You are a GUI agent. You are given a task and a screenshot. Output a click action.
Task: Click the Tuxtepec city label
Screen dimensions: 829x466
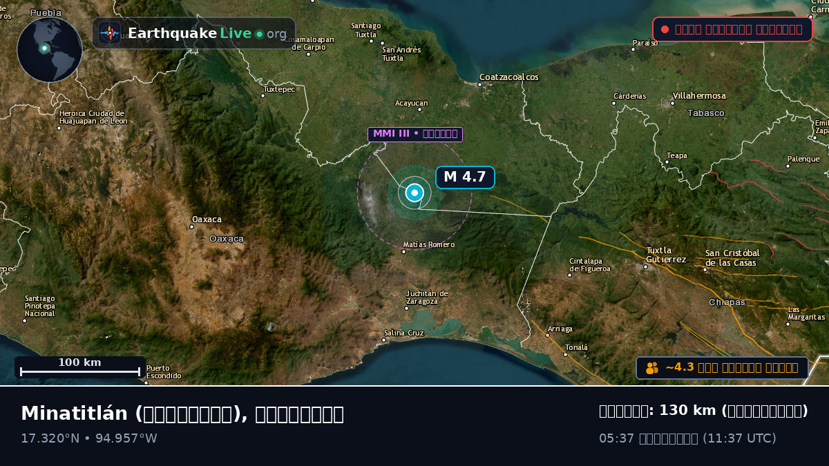(x=279, y=89)
